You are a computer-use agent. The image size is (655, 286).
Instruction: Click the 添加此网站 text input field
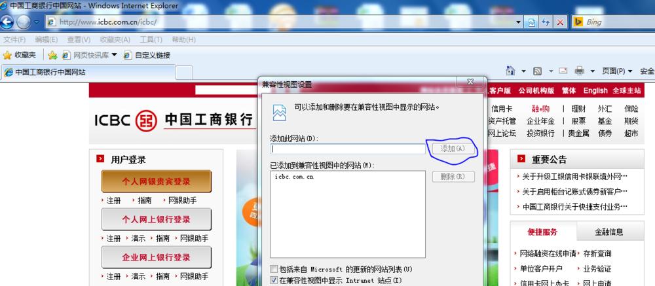[x=348, y=149]
